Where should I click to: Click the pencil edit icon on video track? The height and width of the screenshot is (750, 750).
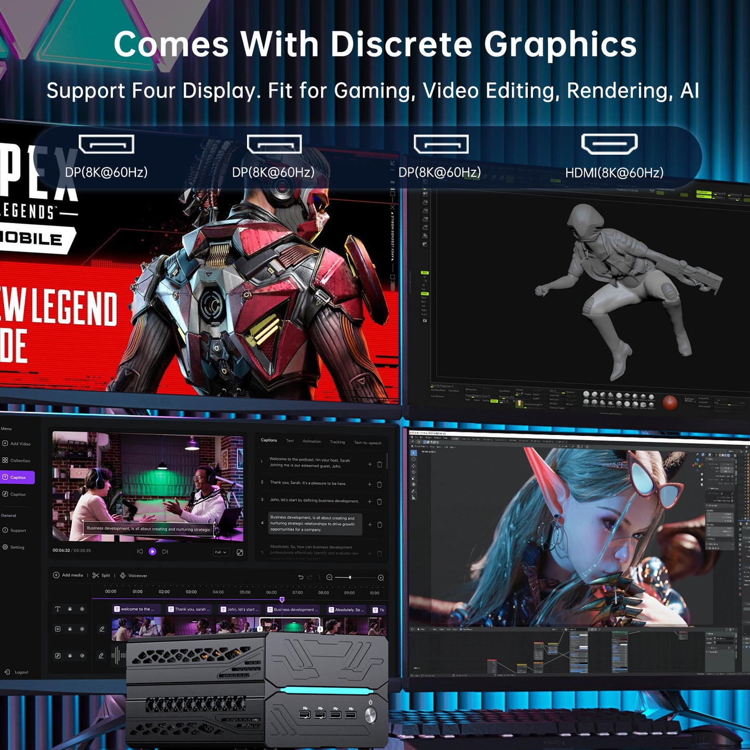[102, 629]
